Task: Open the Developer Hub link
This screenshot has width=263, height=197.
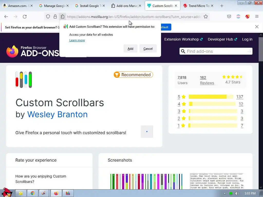Action: point(222,39)
